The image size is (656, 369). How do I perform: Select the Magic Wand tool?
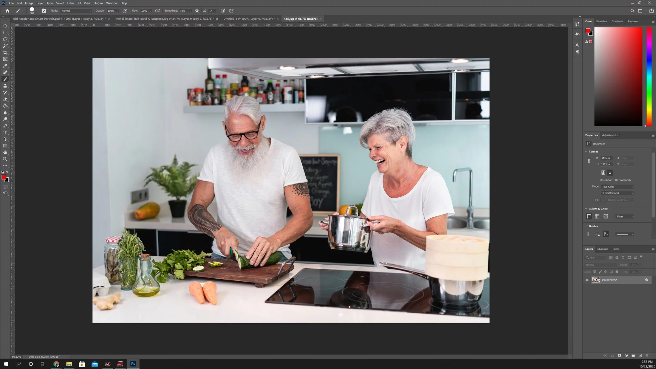tap(5, 46)
